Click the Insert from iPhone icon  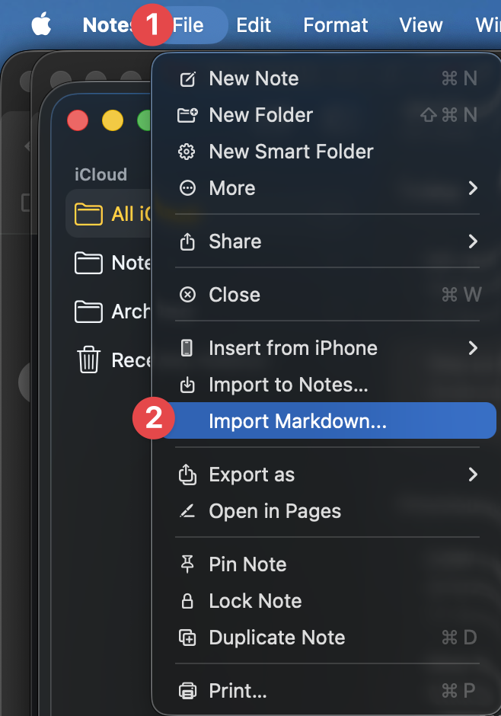pos(187,348)
